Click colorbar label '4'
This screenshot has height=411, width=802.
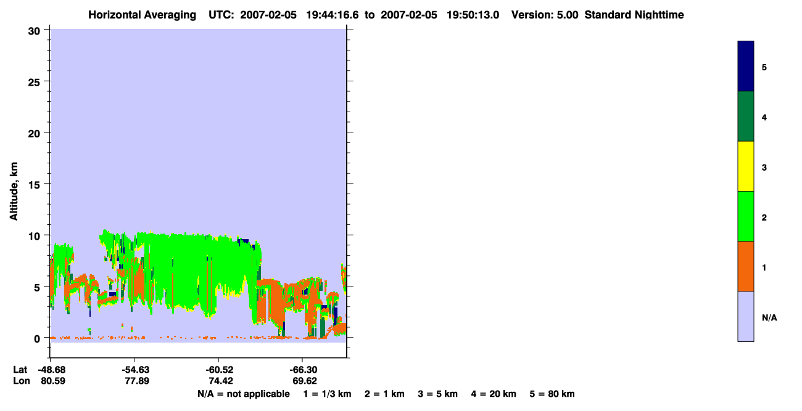764,117
